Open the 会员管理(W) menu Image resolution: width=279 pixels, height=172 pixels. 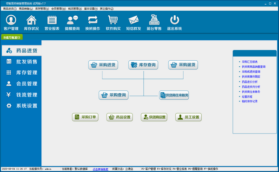point(59,8)
